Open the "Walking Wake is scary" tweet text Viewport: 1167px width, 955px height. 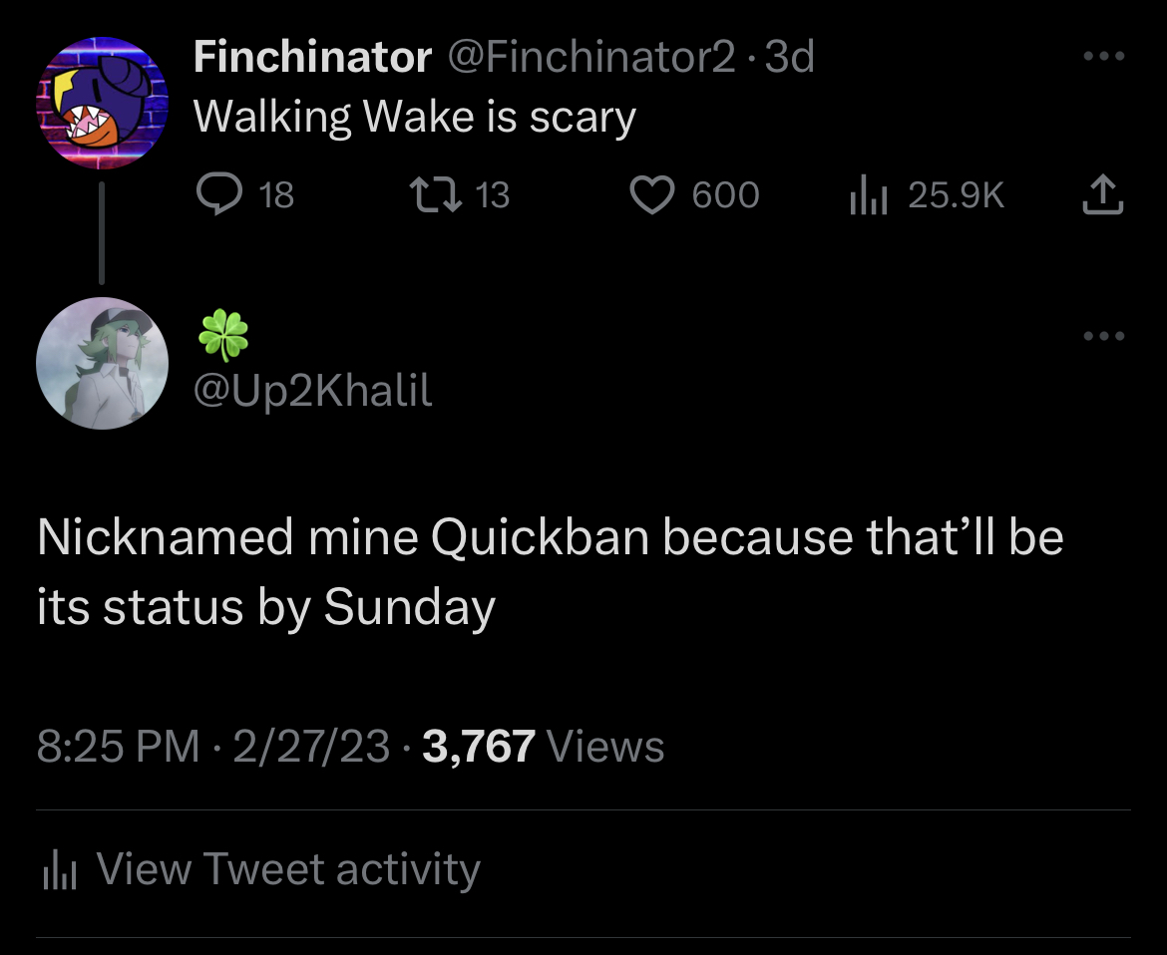tap(414, 118)
